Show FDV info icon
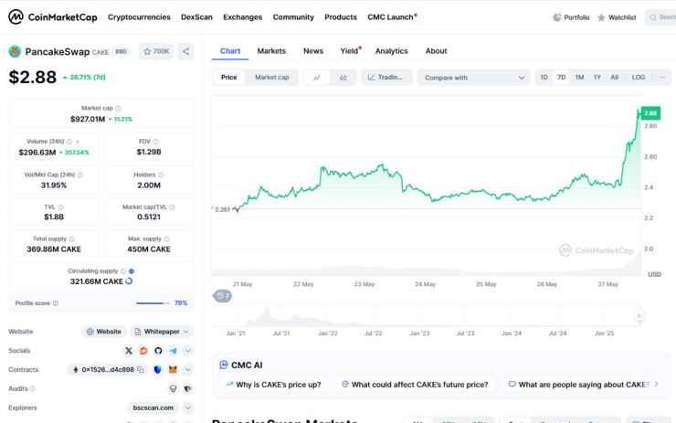The height and width of the screenshot is (423, 676). pos(155,142)
